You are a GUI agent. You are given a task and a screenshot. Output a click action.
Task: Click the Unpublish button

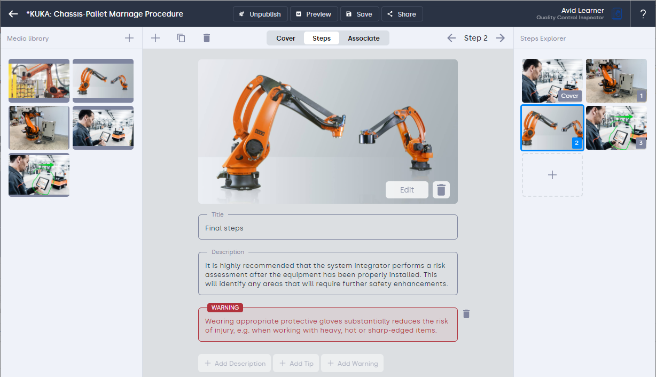pos(260,14)
